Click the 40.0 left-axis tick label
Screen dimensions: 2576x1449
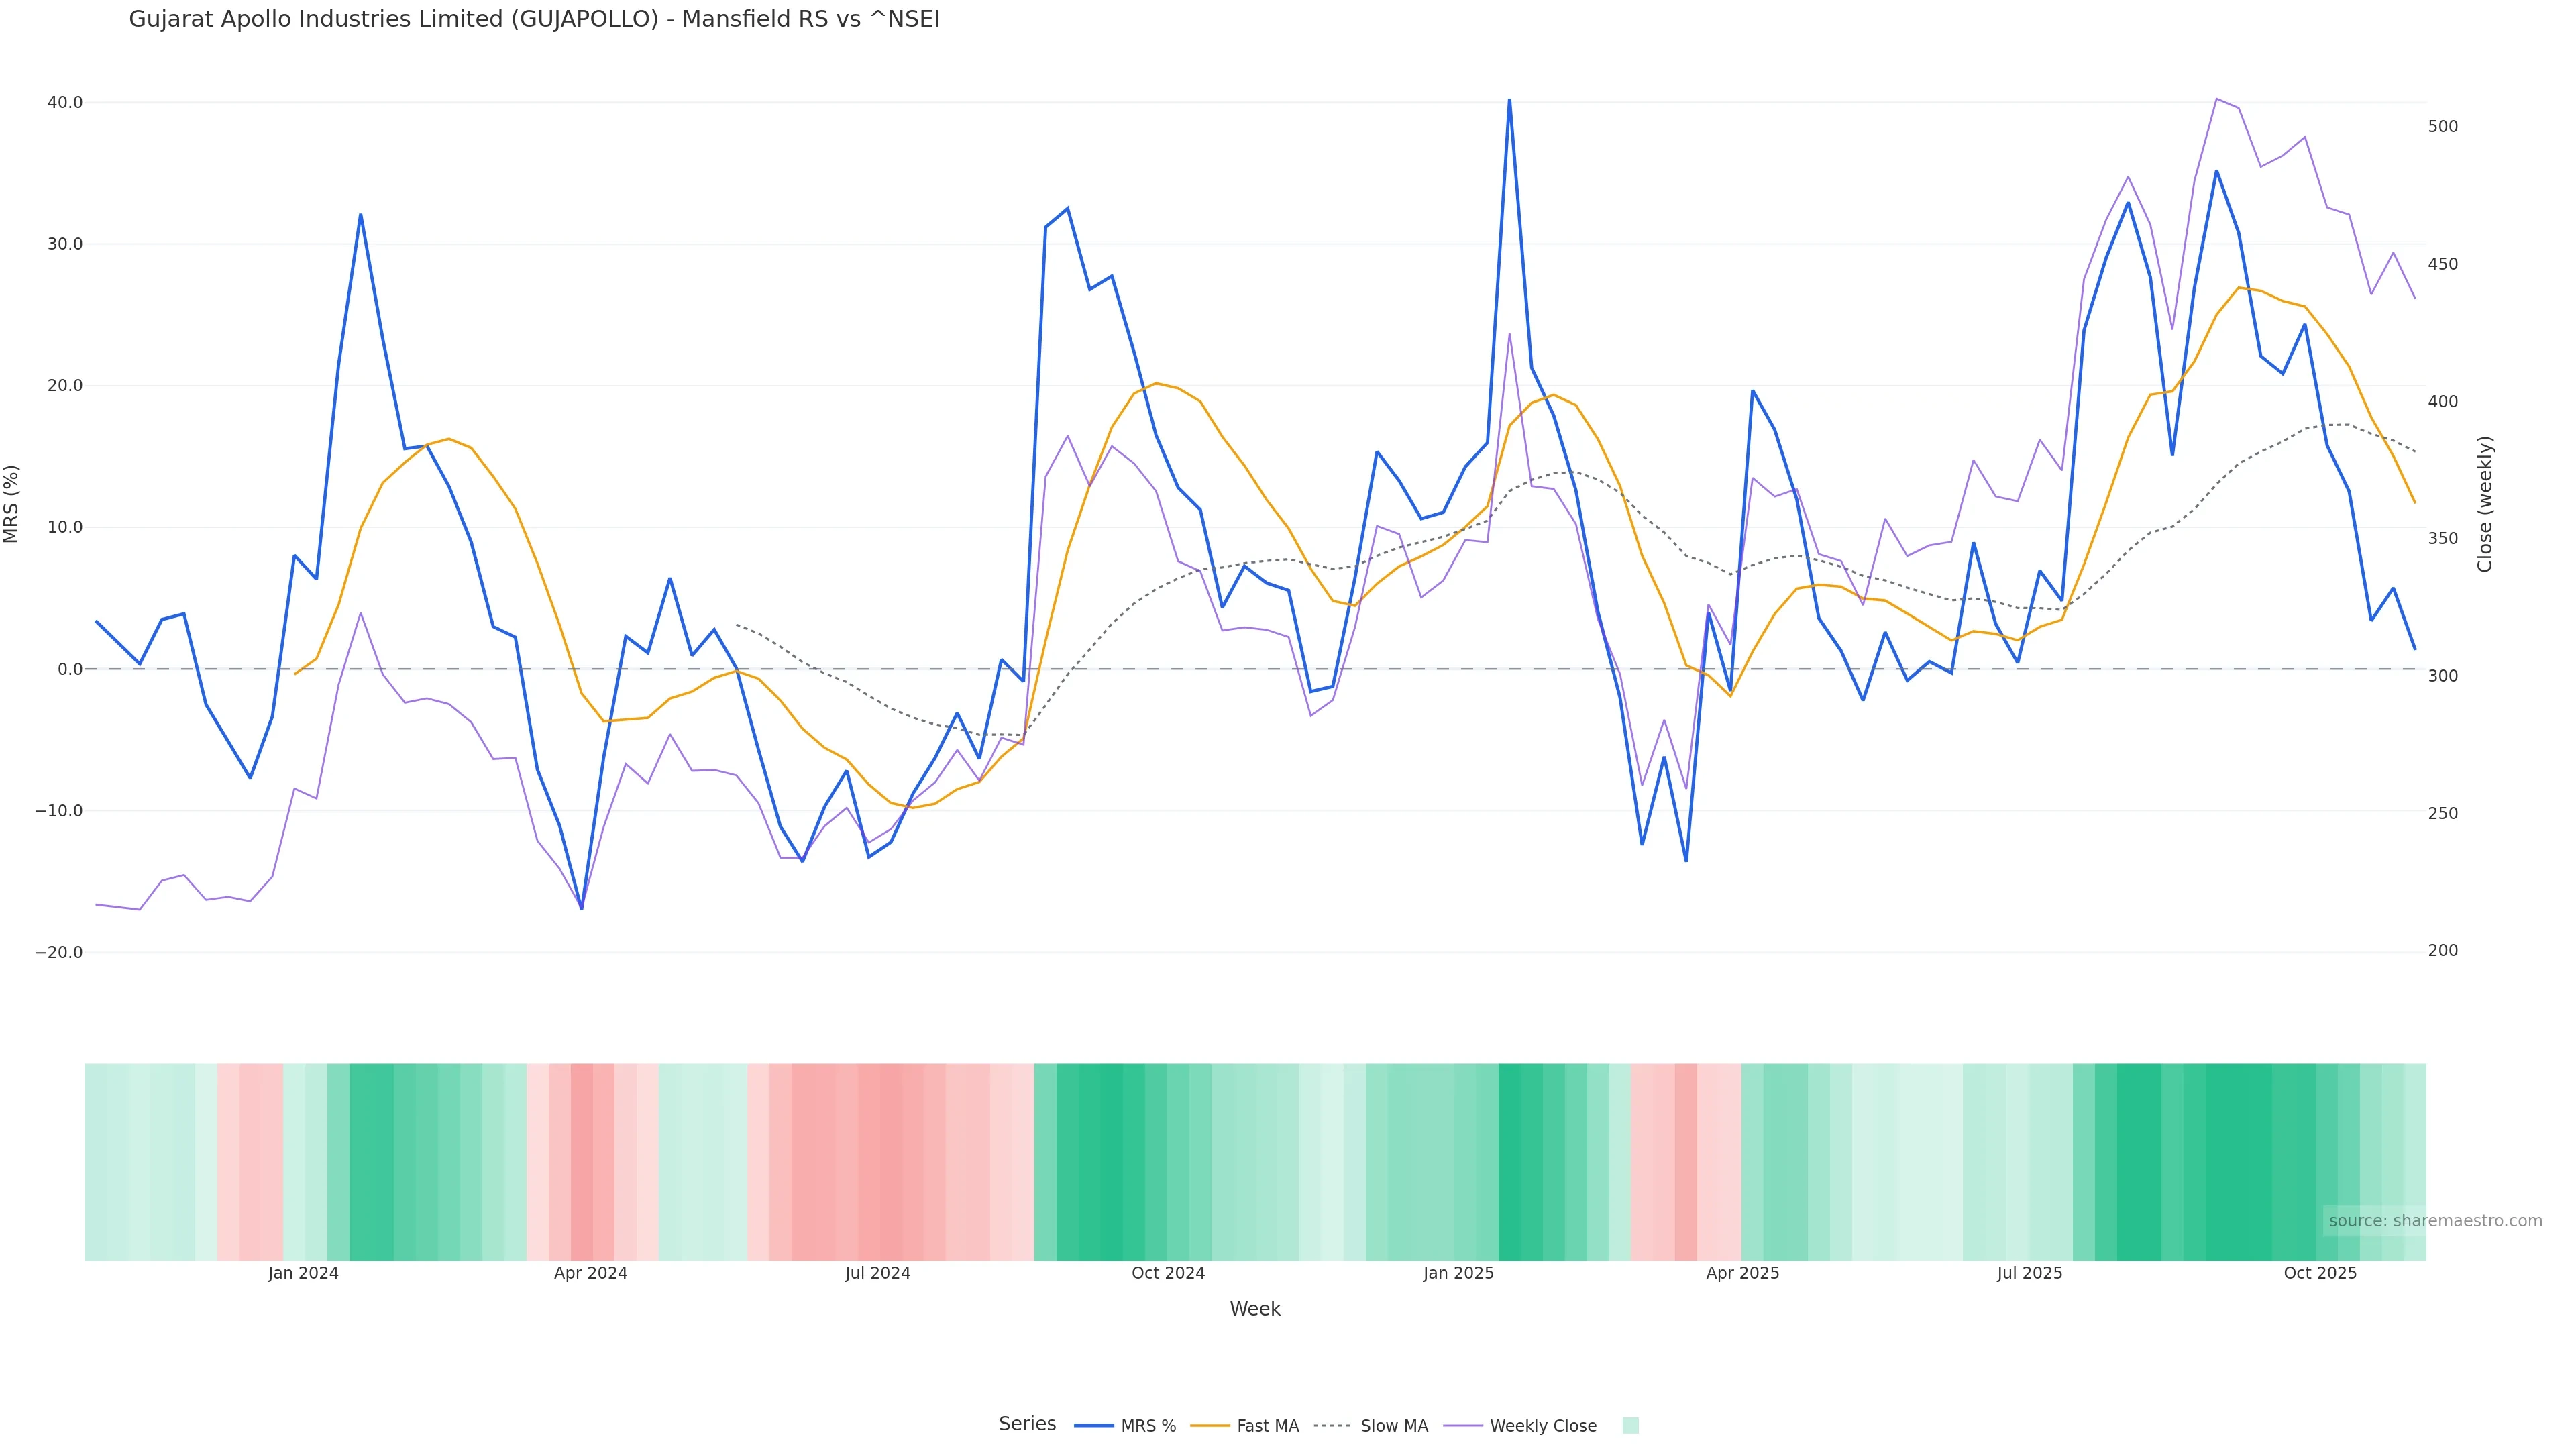tap(64, 103)
